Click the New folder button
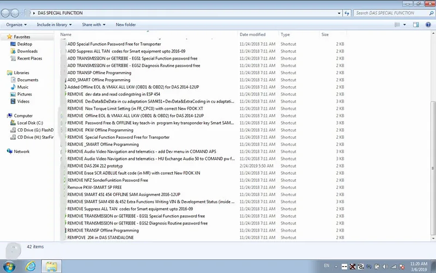This screenshot has height=273, width=436. coord(126,25)
